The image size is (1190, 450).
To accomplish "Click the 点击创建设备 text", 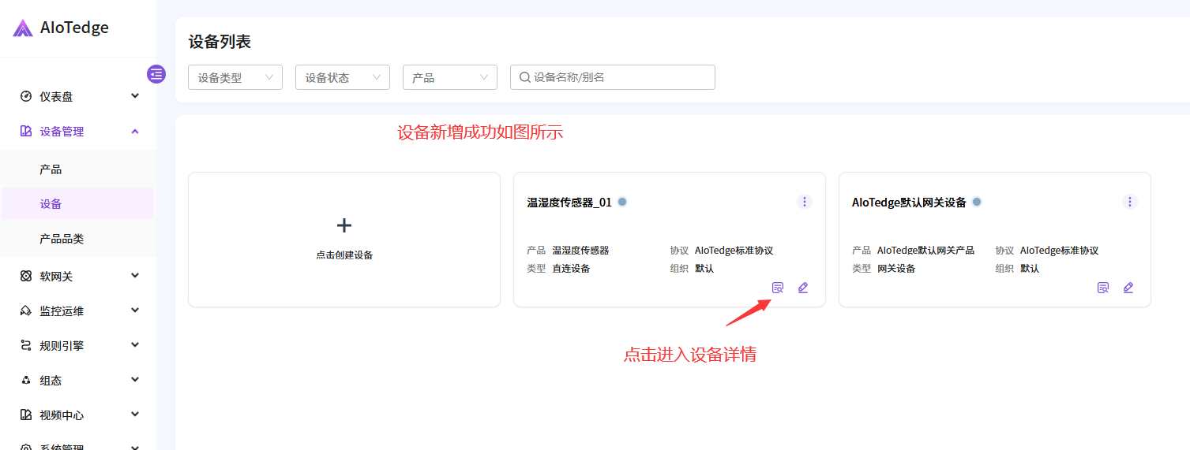I will pyautogui.click(x=344, y=255).
